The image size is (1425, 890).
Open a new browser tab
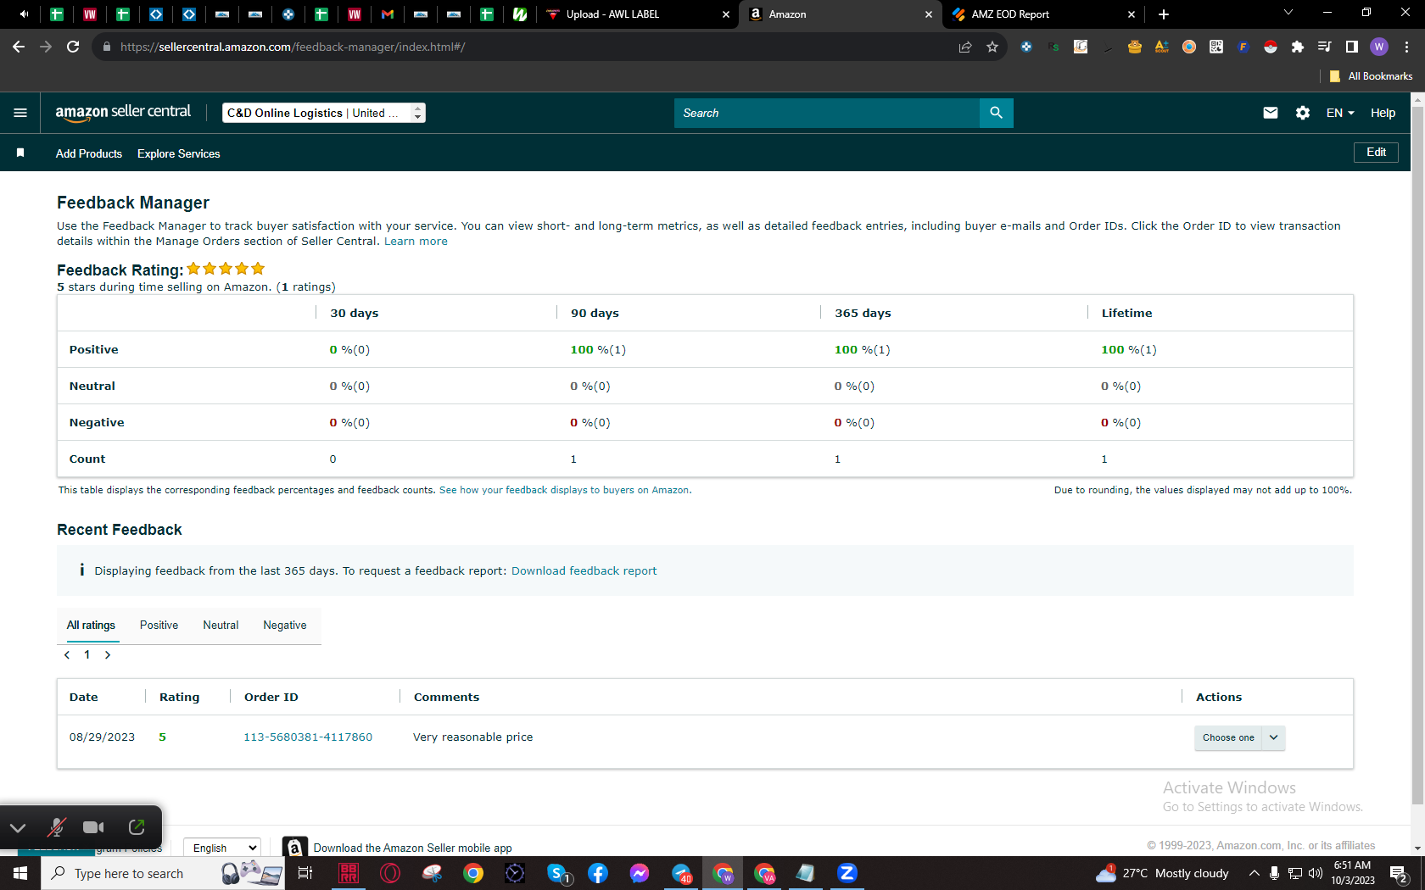pos(1164,14)
